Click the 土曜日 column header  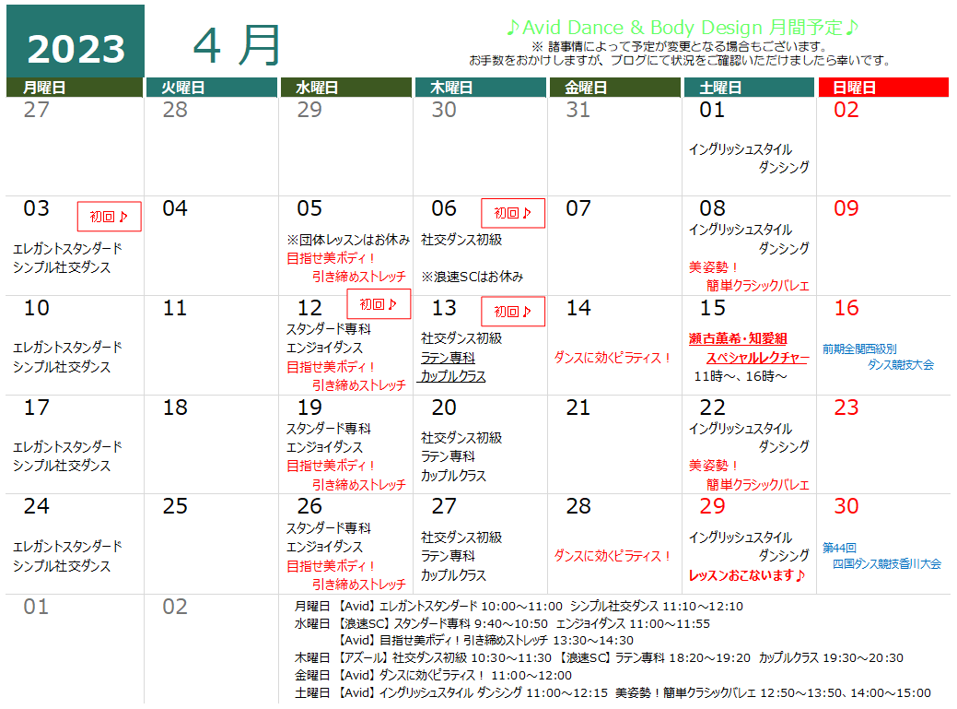click(749, 88)
